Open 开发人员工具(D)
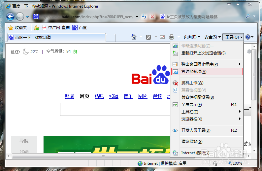Viewport: 262px width, 171px height. pyautogui.click(x=207, y=130)
